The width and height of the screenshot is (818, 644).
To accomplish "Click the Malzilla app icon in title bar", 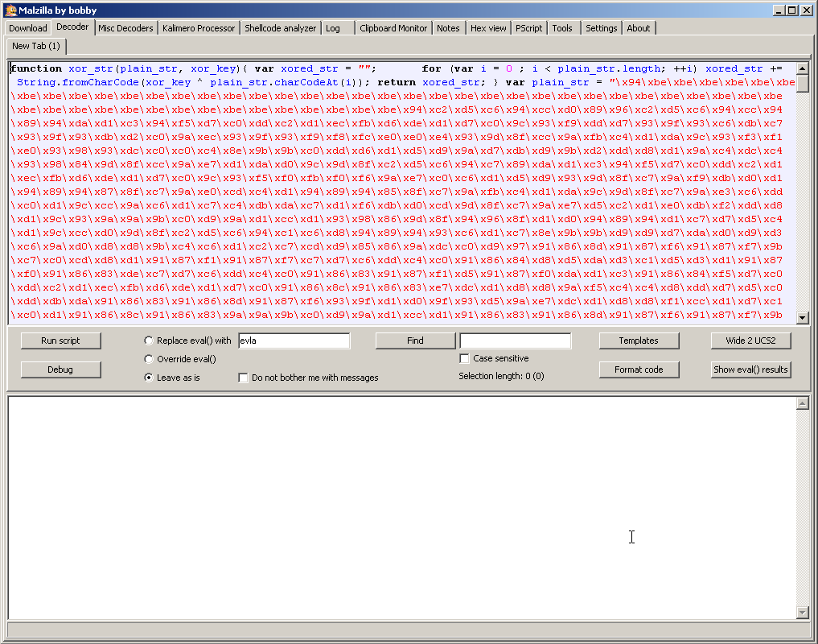I will coord(10,10).
